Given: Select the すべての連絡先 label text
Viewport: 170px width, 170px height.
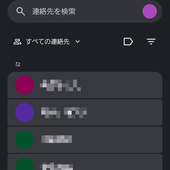Looking at the screenshot, I should [x=48, y=42].
